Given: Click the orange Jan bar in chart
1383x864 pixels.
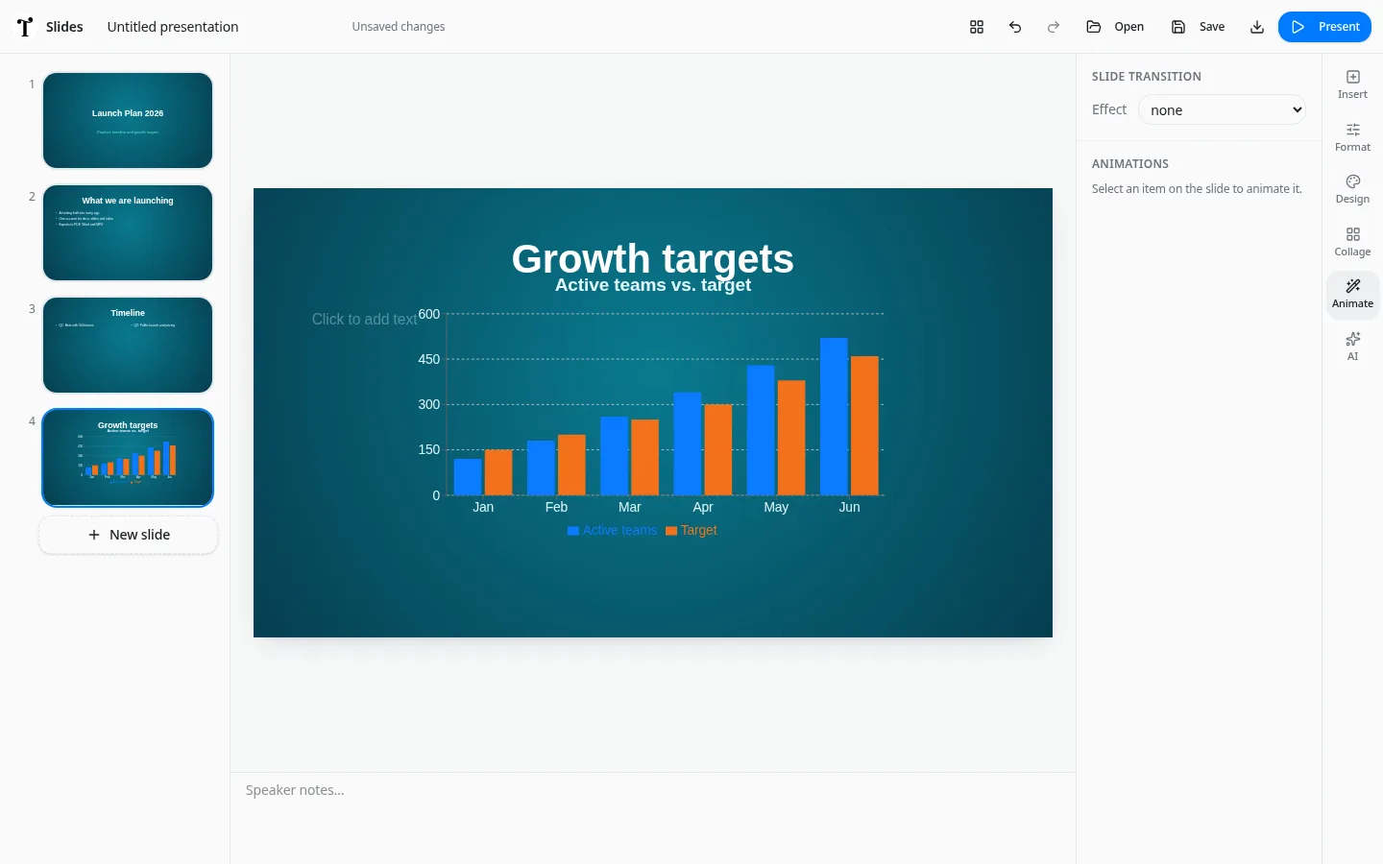Looking at the screenshot, I should pyautogui.click(x=498, y=472).
